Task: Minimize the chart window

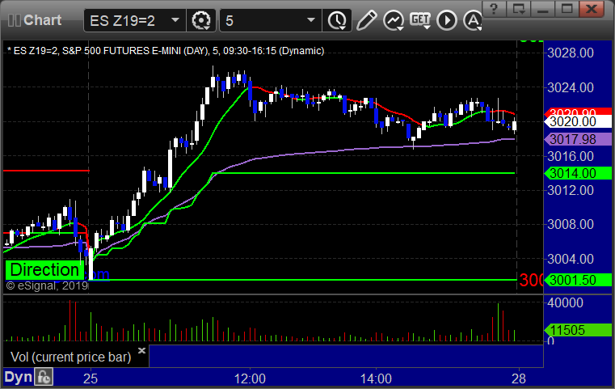Action: click(542, 9)
